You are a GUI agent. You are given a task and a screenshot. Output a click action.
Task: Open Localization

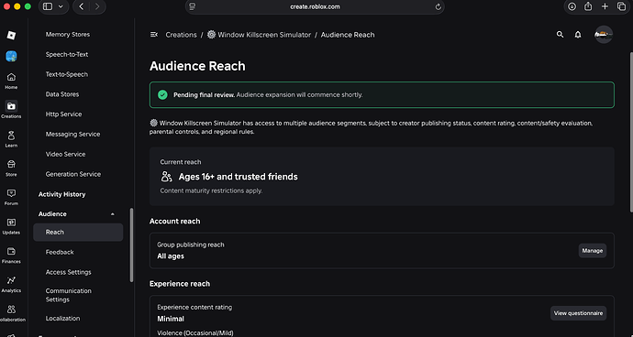click(x=62, y=318)
